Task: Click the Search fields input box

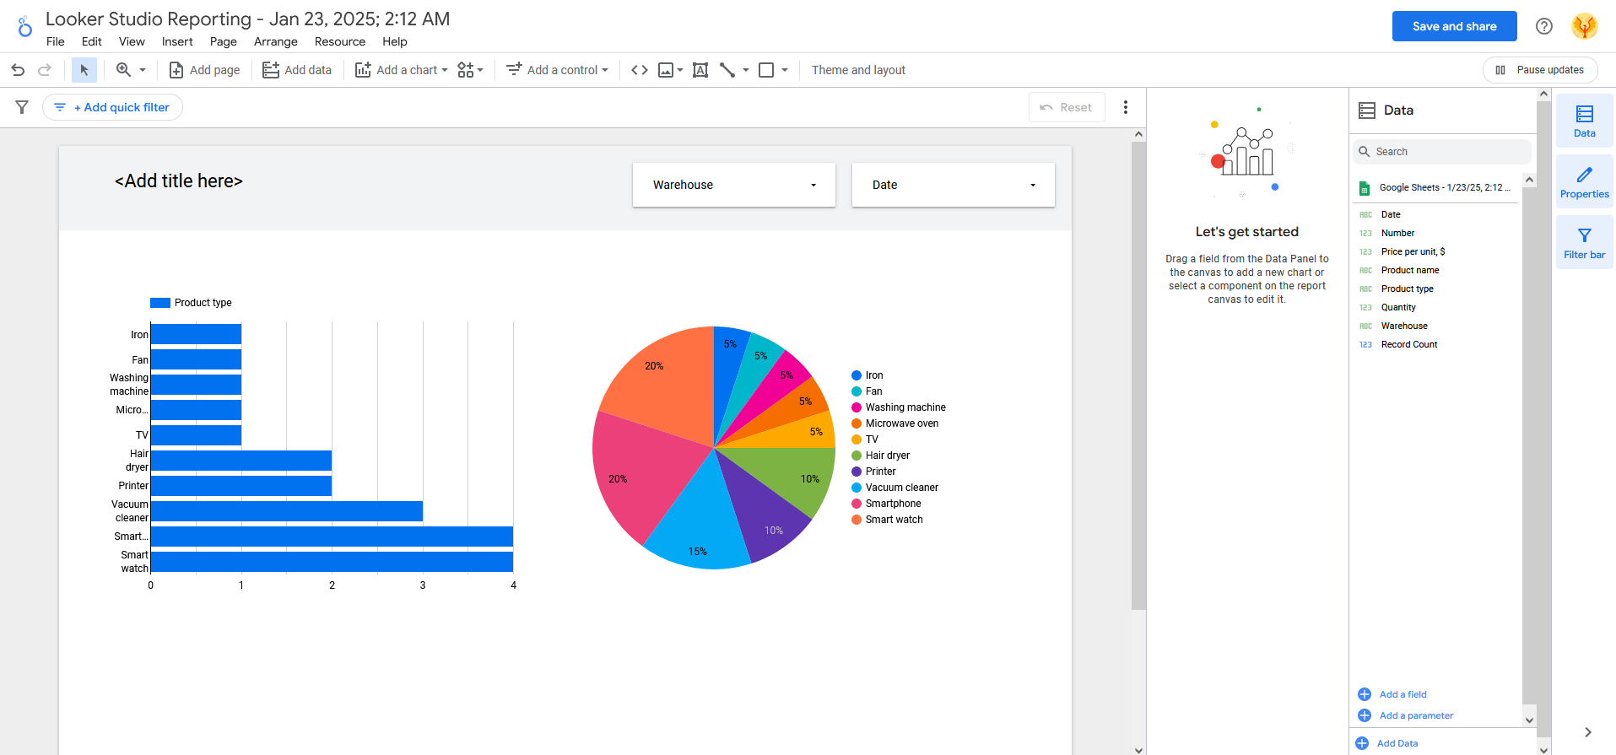Action: 1442,152
